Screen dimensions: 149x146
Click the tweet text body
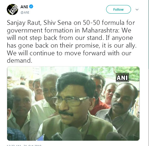(72, 41)
